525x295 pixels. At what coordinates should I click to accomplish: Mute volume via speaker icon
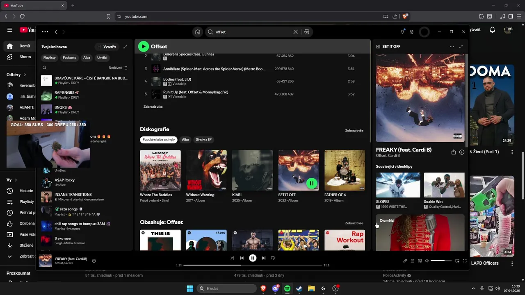coord(427,261)
